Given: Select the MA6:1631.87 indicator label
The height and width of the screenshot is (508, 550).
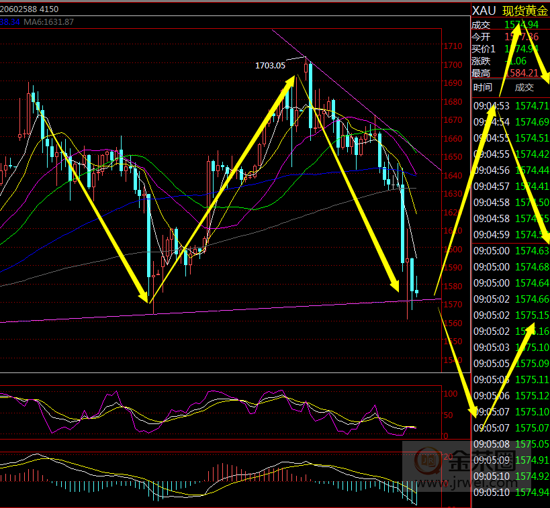Looking at the screenshot, I should pyautogui.click(x=49, y=22).
